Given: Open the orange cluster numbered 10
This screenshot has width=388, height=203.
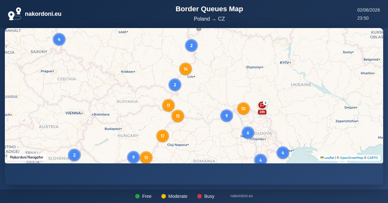Looking at the screenshot, I should [243, 109].
